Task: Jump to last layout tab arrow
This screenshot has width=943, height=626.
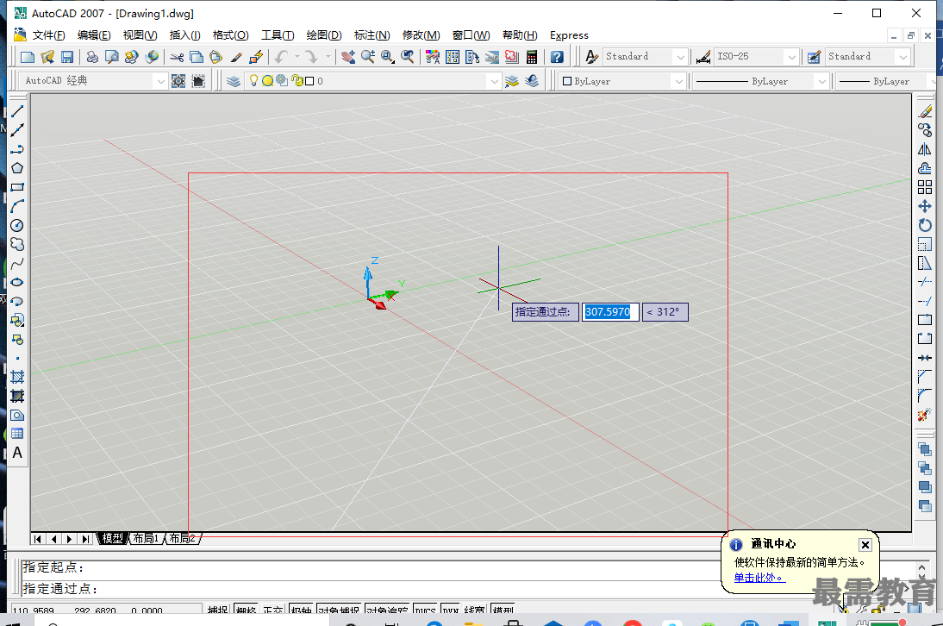Action: pos(85,539)
